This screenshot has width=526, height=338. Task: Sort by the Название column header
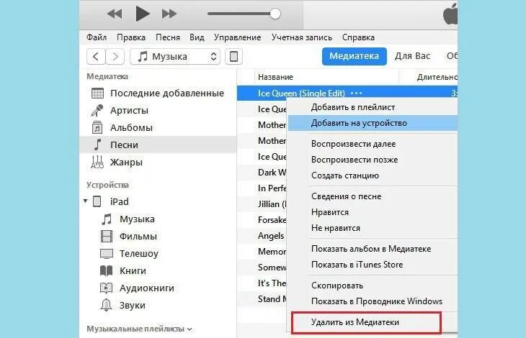tap(275, 77)
